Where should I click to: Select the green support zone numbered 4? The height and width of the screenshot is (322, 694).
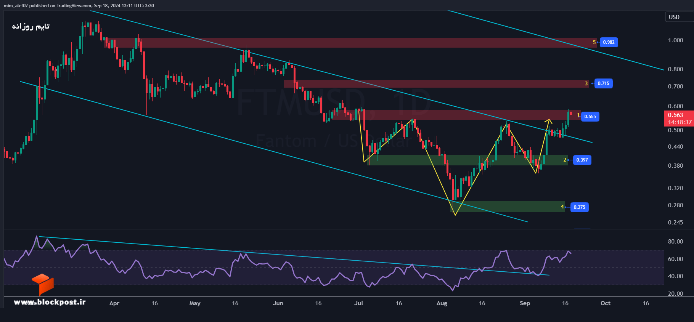point(508,207)
